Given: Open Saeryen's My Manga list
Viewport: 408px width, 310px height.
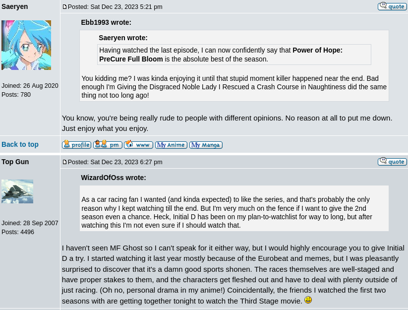Looking at the screenshot, I should pos(206,145).
